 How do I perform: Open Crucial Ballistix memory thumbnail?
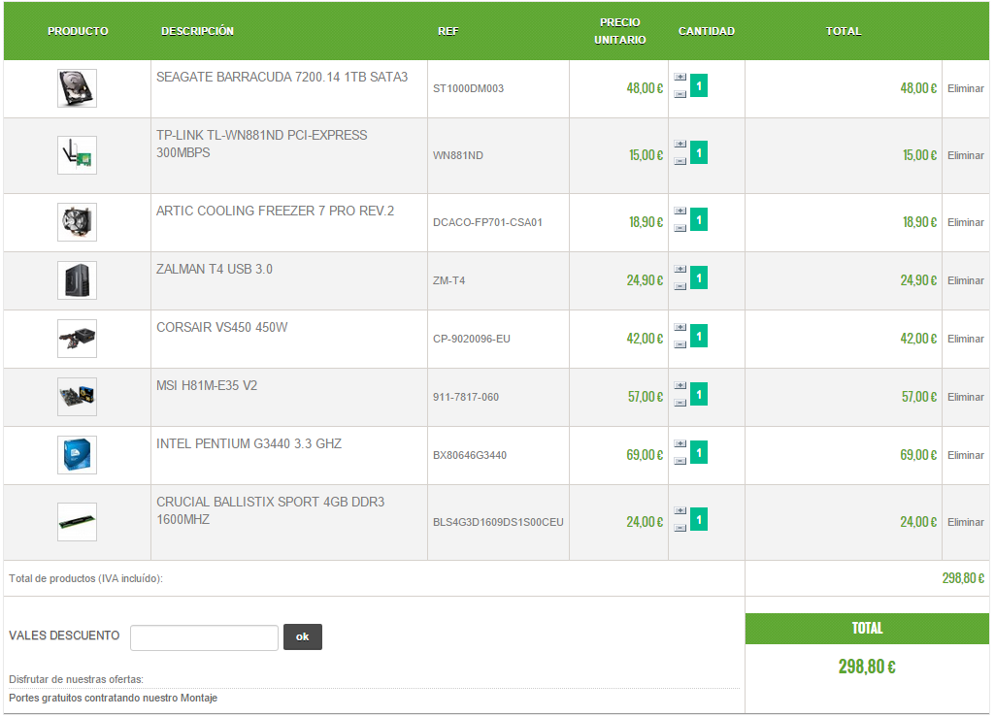(x=77, y=522)
